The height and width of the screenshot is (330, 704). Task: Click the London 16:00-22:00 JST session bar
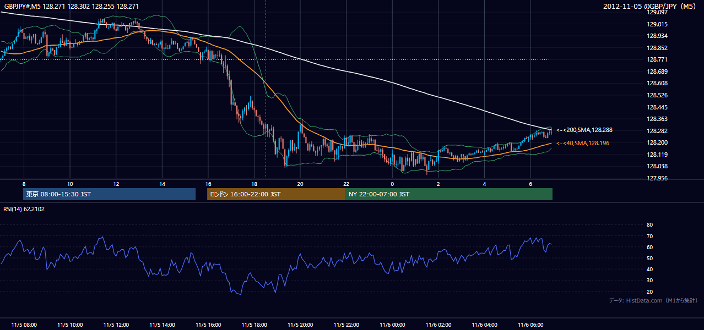coord(276,194)
